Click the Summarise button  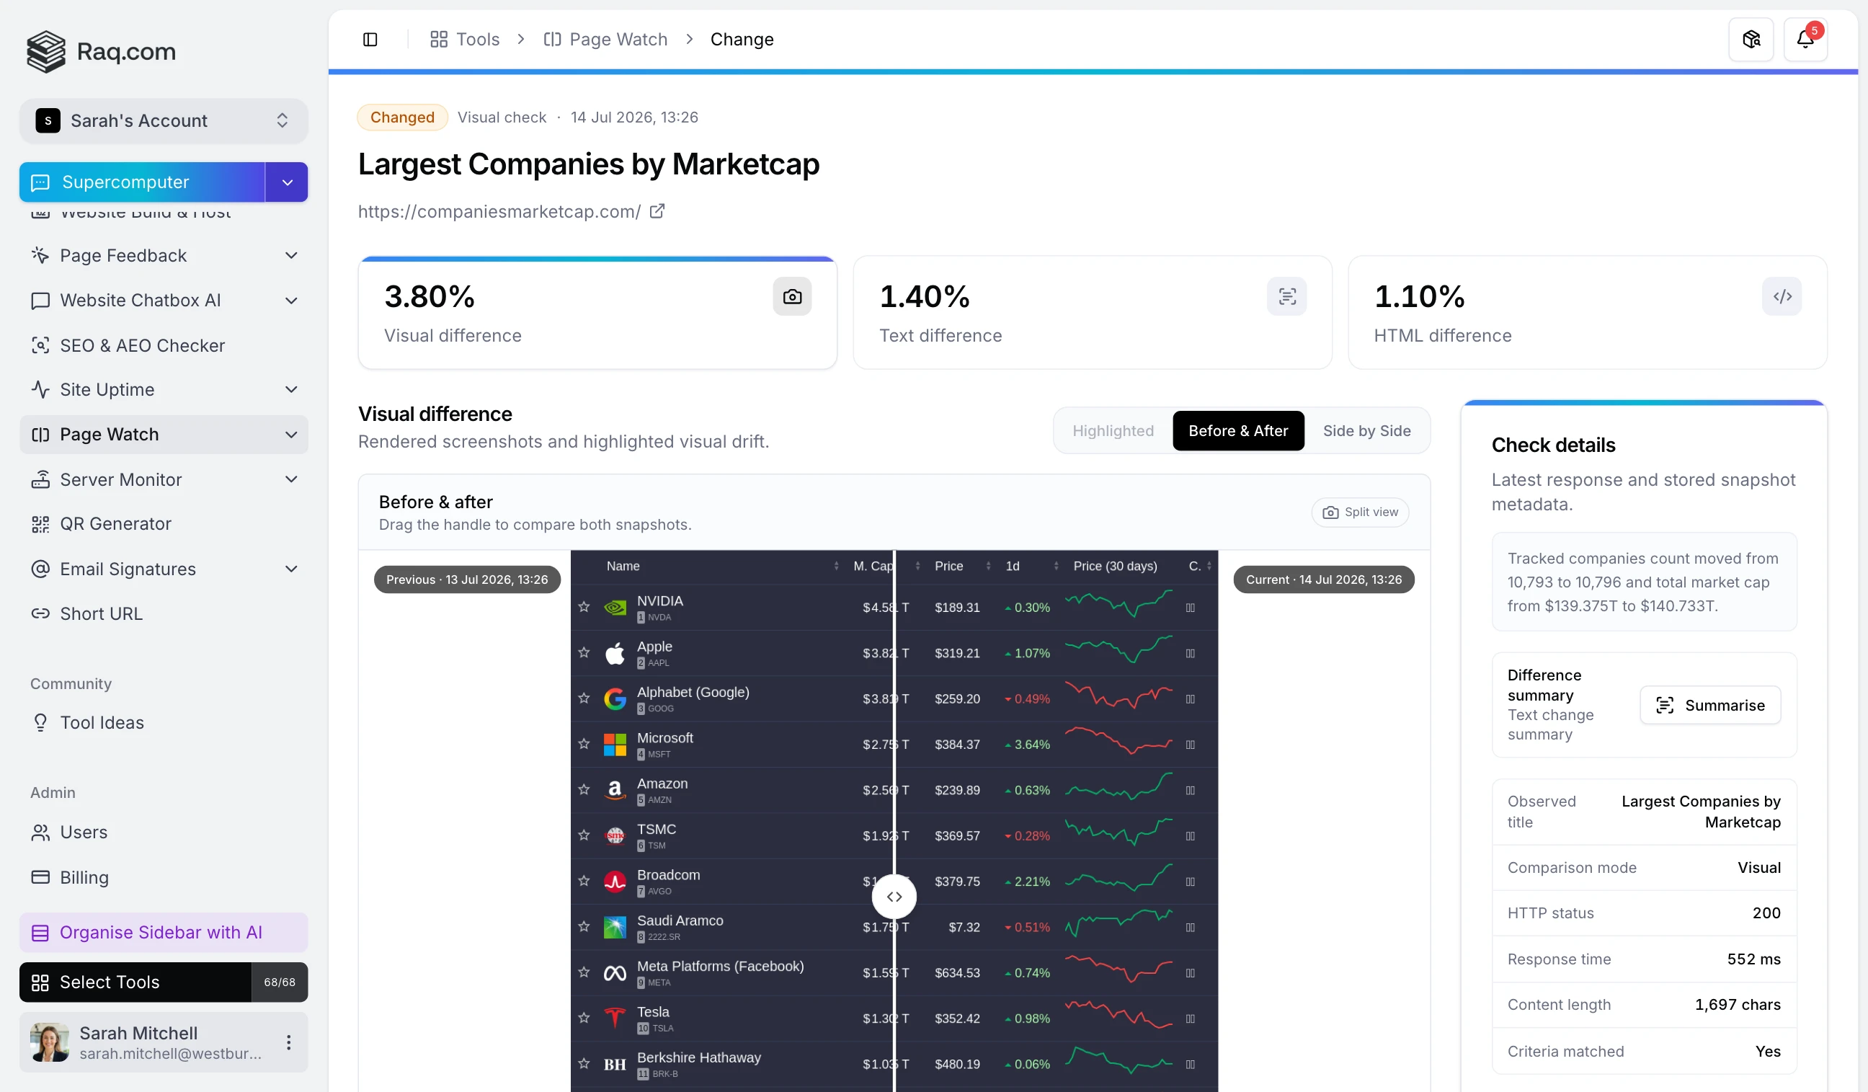tap(1710, 705)
